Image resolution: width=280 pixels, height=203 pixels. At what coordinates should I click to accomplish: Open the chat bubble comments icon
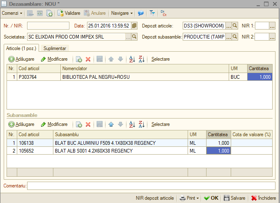click(x=141, y=13)
